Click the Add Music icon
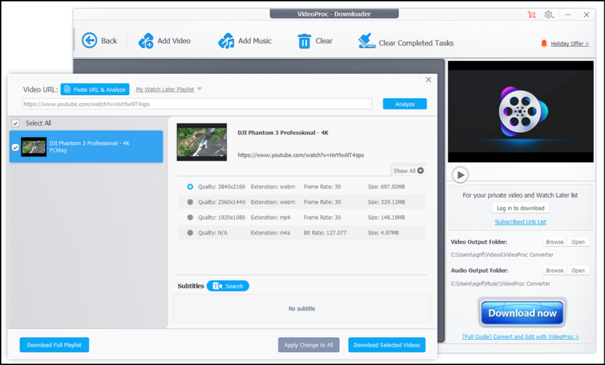This screenshot has width=605, height=365. [226, 41]
